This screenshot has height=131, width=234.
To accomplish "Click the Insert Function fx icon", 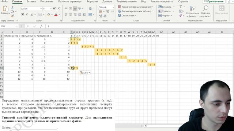I will click(41, 26).
